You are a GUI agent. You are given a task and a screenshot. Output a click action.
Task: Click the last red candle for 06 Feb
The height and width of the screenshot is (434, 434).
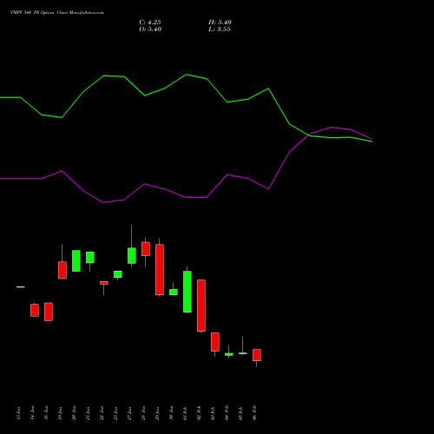coord(257,355)
